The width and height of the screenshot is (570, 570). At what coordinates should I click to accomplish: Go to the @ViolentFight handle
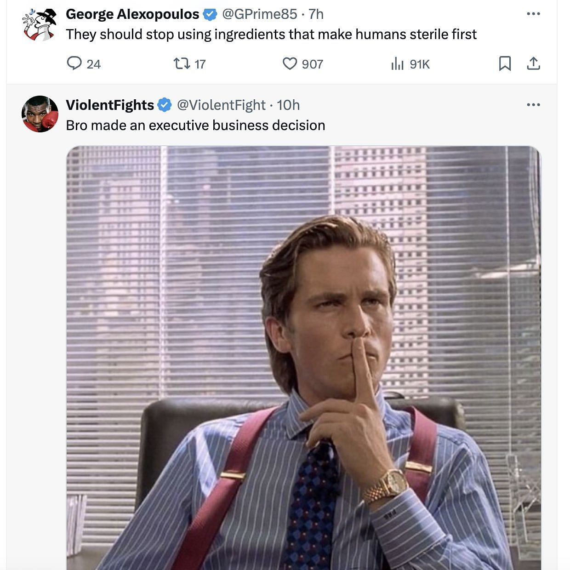[x=221, y=105]
